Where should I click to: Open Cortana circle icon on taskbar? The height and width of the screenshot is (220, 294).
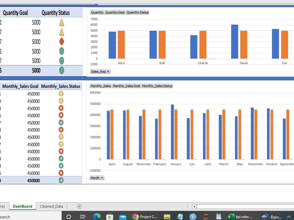pos(69,217)
